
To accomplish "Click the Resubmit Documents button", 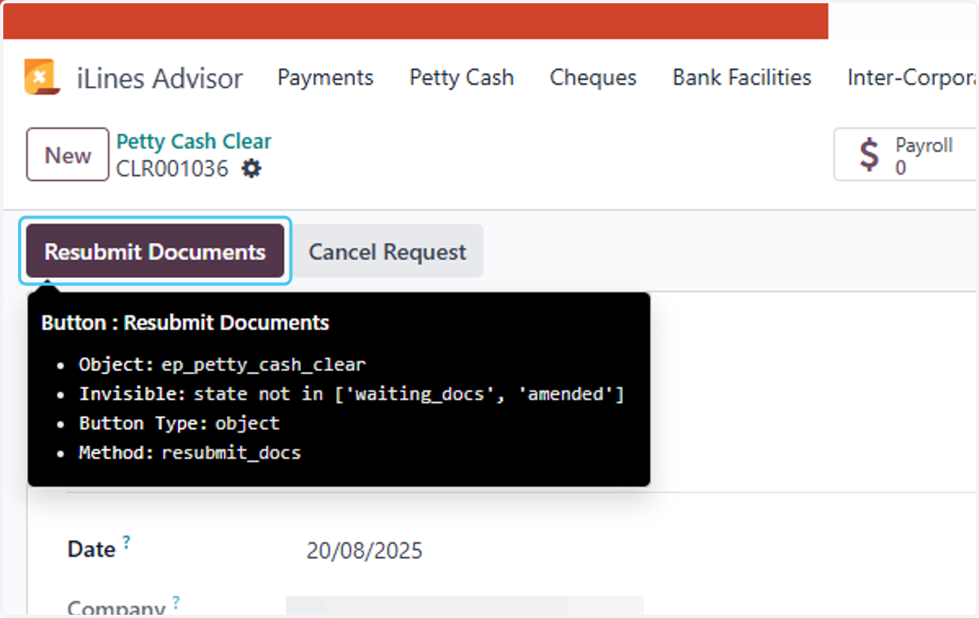I will [155, 251].
